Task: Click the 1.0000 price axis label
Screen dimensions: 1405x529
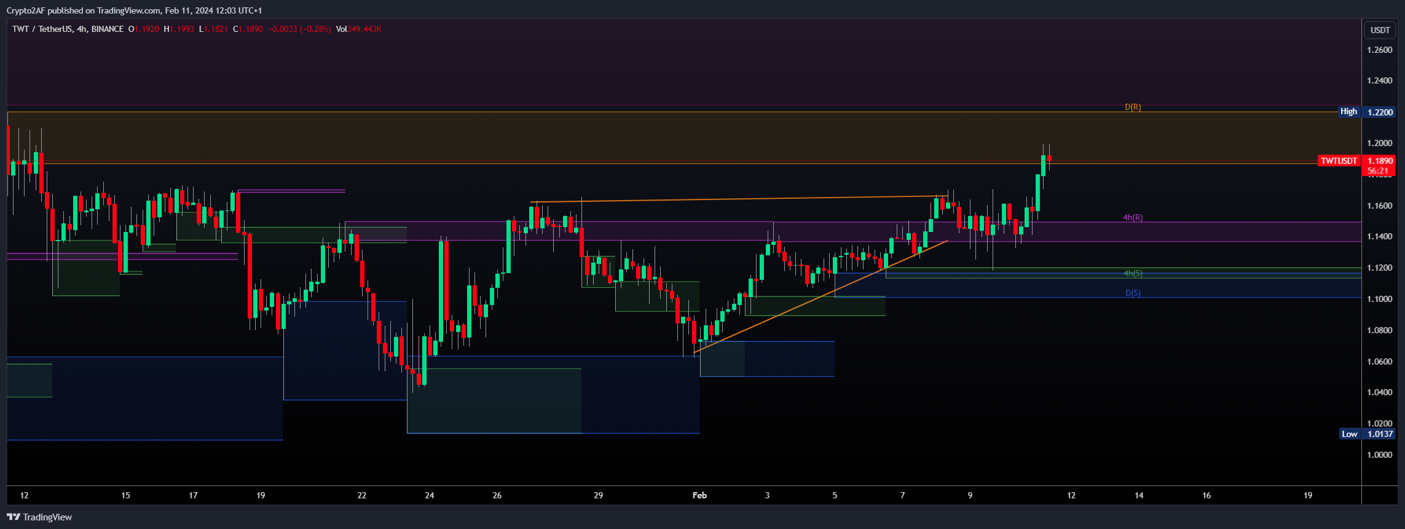Action: (1380, 455)
